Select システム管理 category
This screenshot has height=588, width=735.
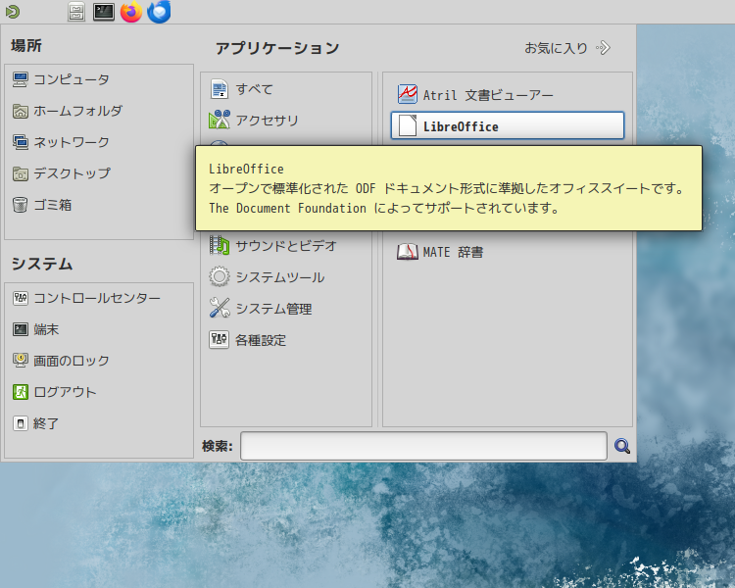[x=261, y=308]
